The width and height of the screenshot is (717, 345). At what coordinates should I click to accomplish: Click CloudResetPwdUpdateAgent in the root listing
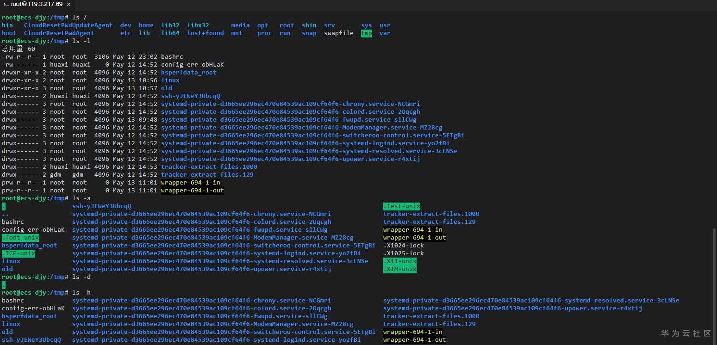point(68,25)
